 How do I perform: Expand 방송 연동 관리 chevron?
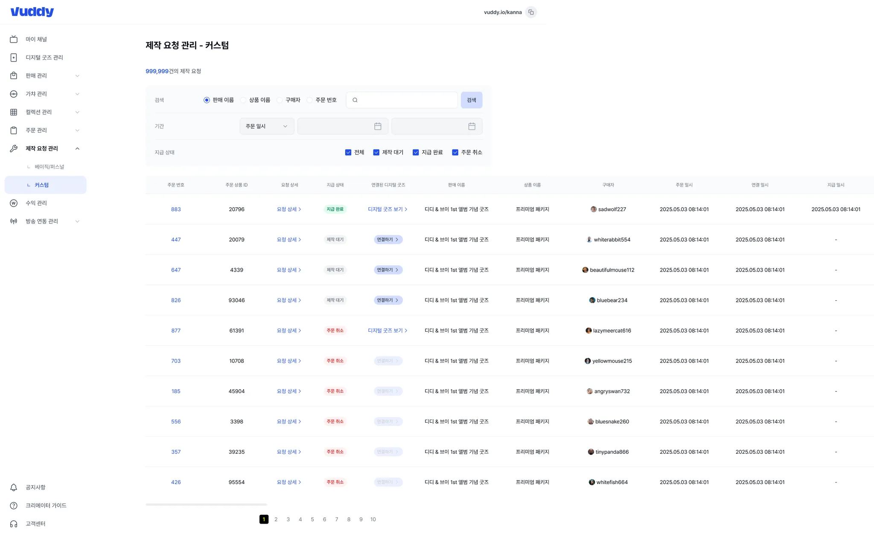pos(77,221)
